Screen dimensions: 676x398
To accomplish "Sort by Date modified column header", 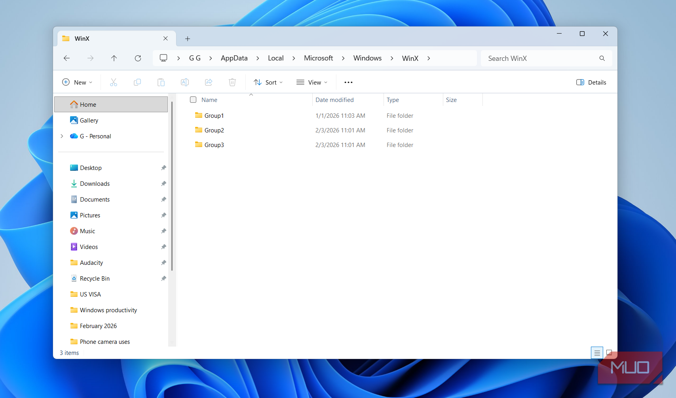I will coord(348,100).
